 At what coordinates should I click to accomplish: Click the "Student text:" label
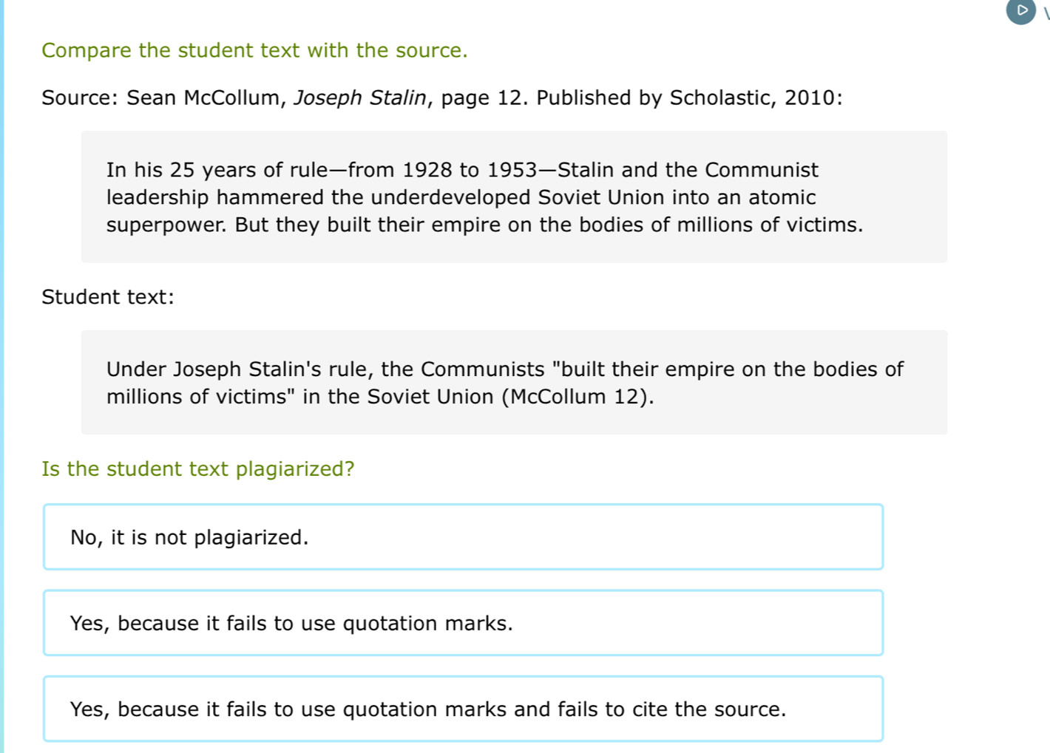(x=108, y=297)
